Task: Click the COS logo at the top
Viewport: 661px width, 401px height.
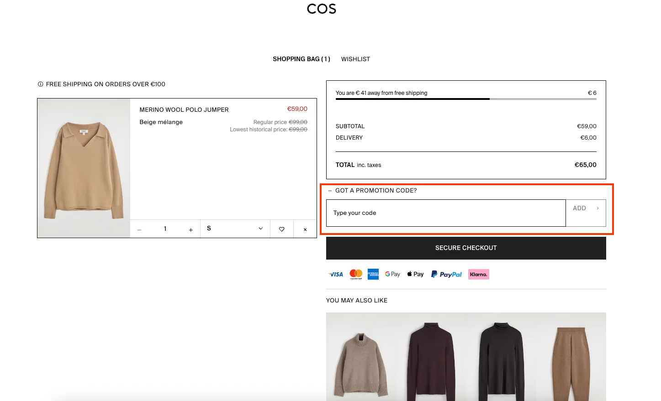Action: [322, 9]
